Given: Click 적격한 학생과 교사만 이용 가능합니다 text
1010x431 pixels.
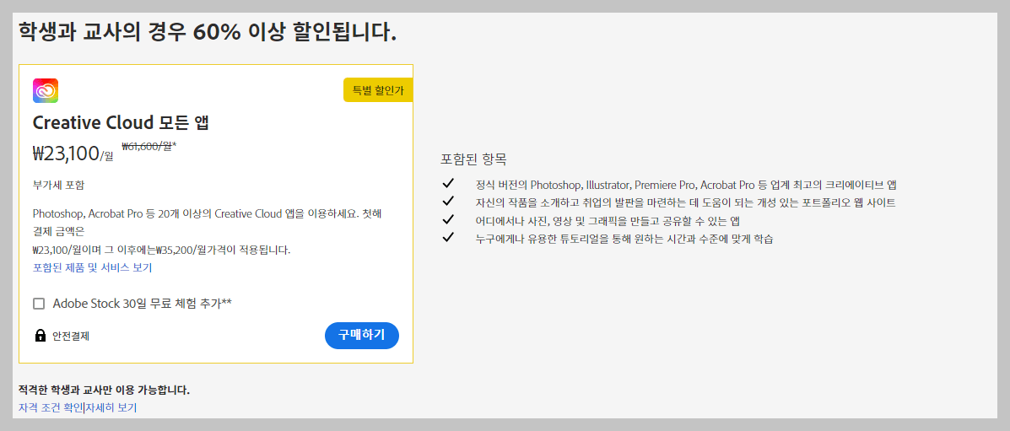Looking at the screenshot, I should pos(105,390).
